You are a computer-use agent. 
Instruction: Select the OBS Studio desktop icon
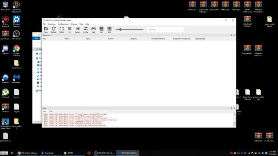tap(17, 35)
